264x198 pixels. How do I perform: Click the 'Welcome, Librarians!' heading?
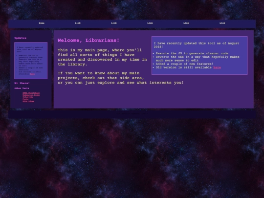click(x=88, y=41)
